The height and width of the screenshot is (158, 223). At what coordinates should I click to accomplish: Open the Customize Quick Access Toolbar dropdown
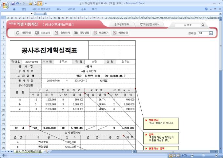(x=46, y=3)
